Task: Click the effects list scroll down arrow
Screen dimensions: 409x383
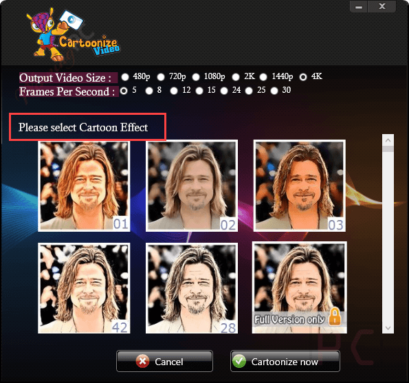Action: 388,328
